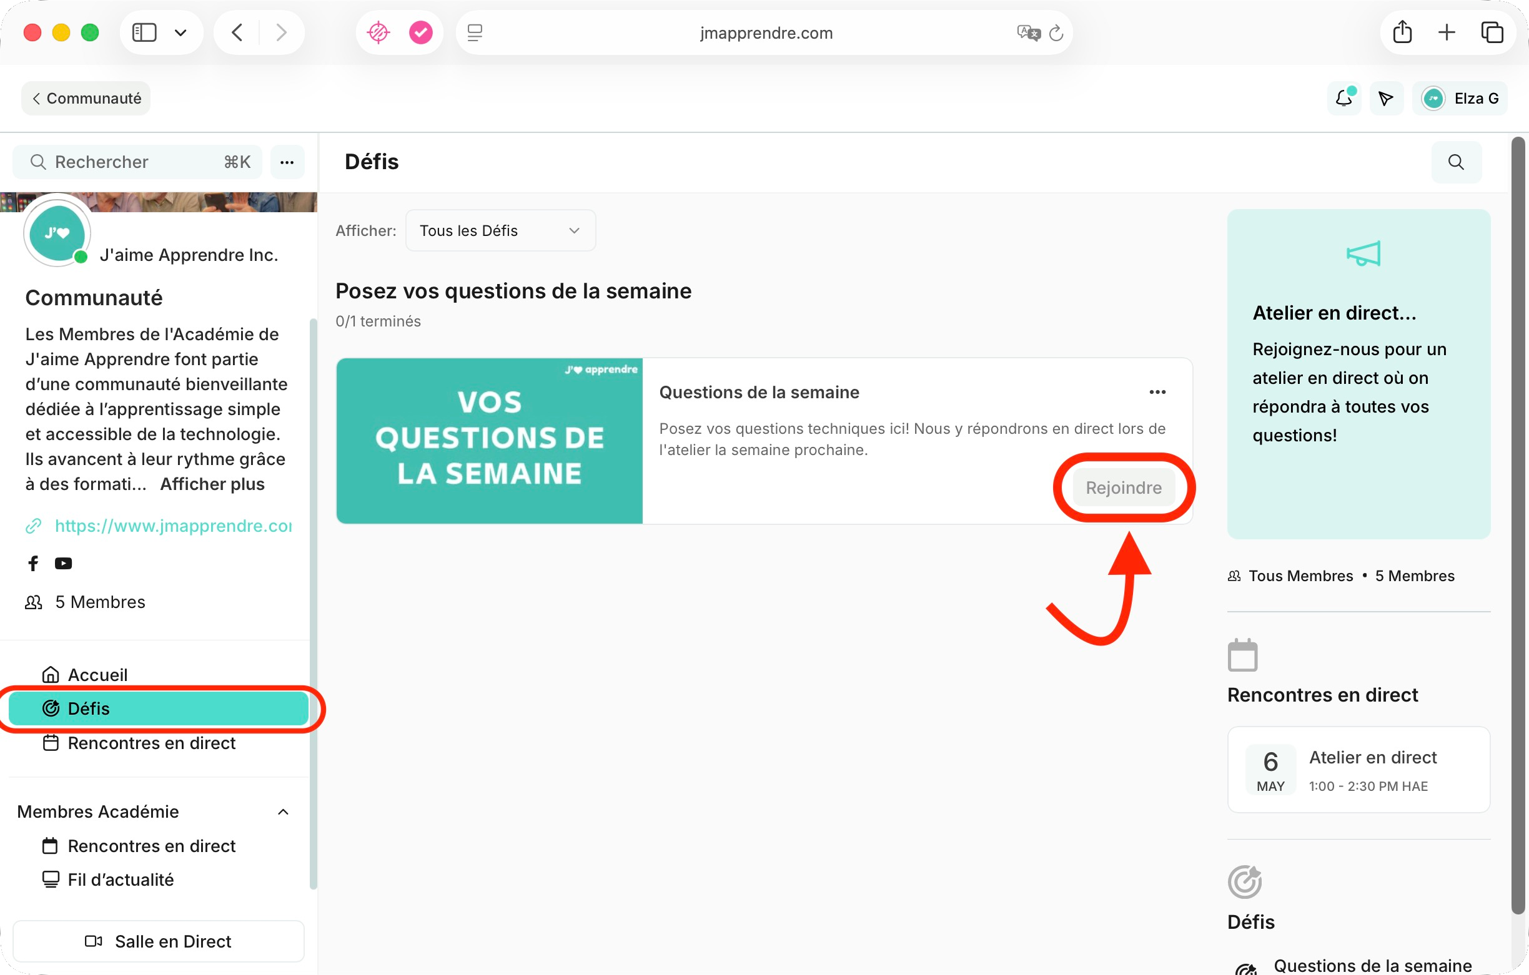Viewport: 1529px width, 975px height.
Task: Go forward with the browser forward arrow
Action: pyautogui.click(x=281, y=32)
